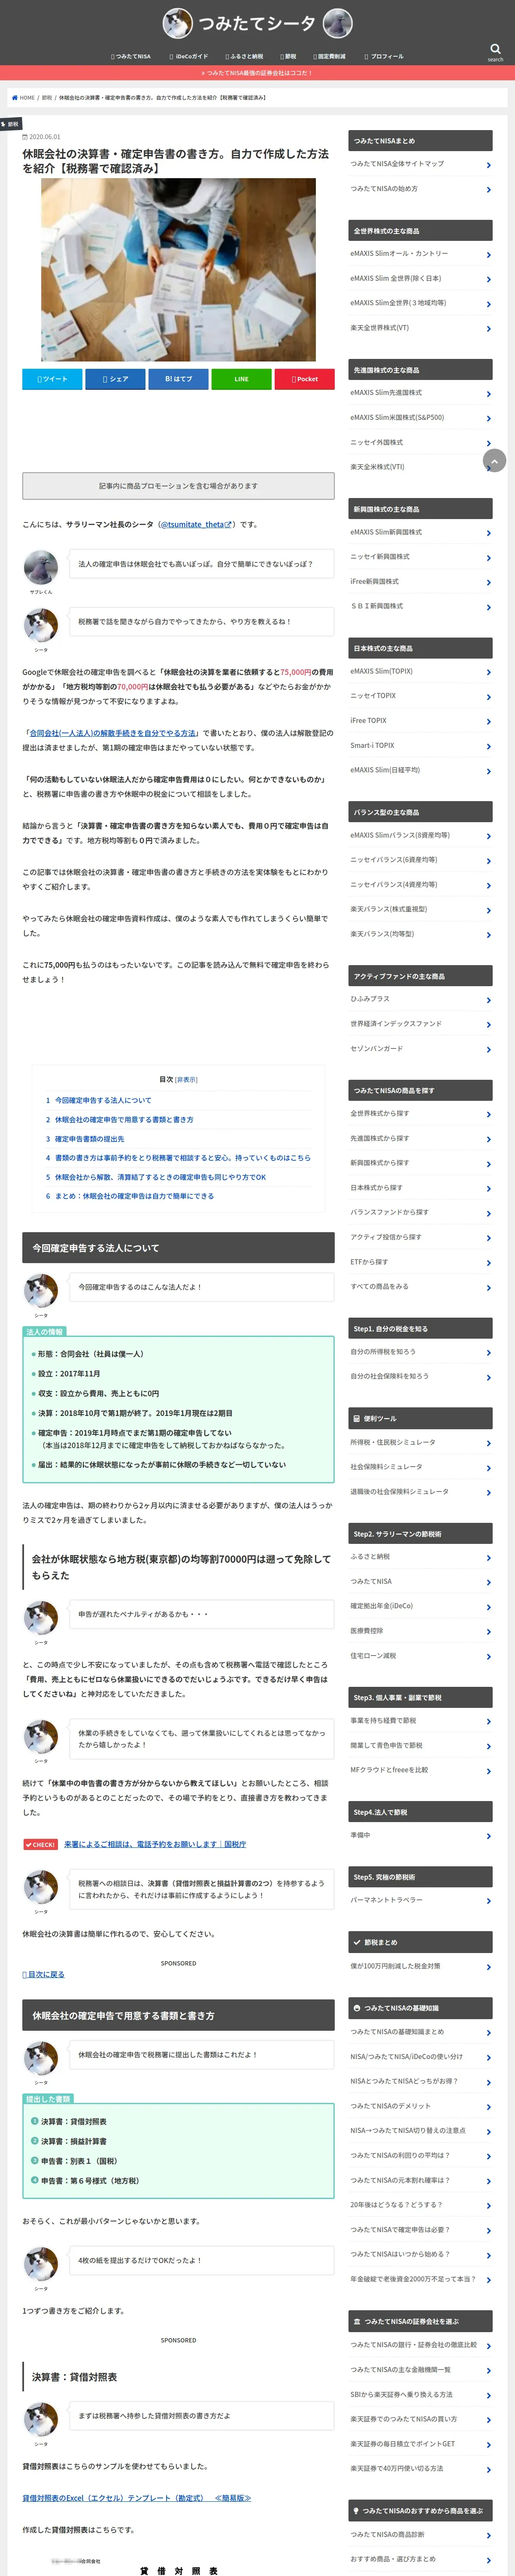Bookmark with the B! はてブ button
Screen dimensions: 515x2576
click(178, 379)
